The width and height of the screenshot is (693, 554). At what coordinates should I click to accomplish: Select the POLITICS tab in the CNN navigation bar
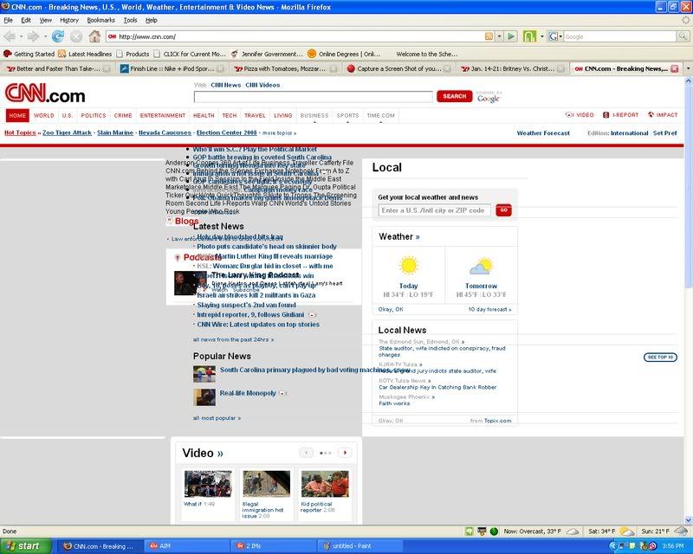[x=93, y=115]
